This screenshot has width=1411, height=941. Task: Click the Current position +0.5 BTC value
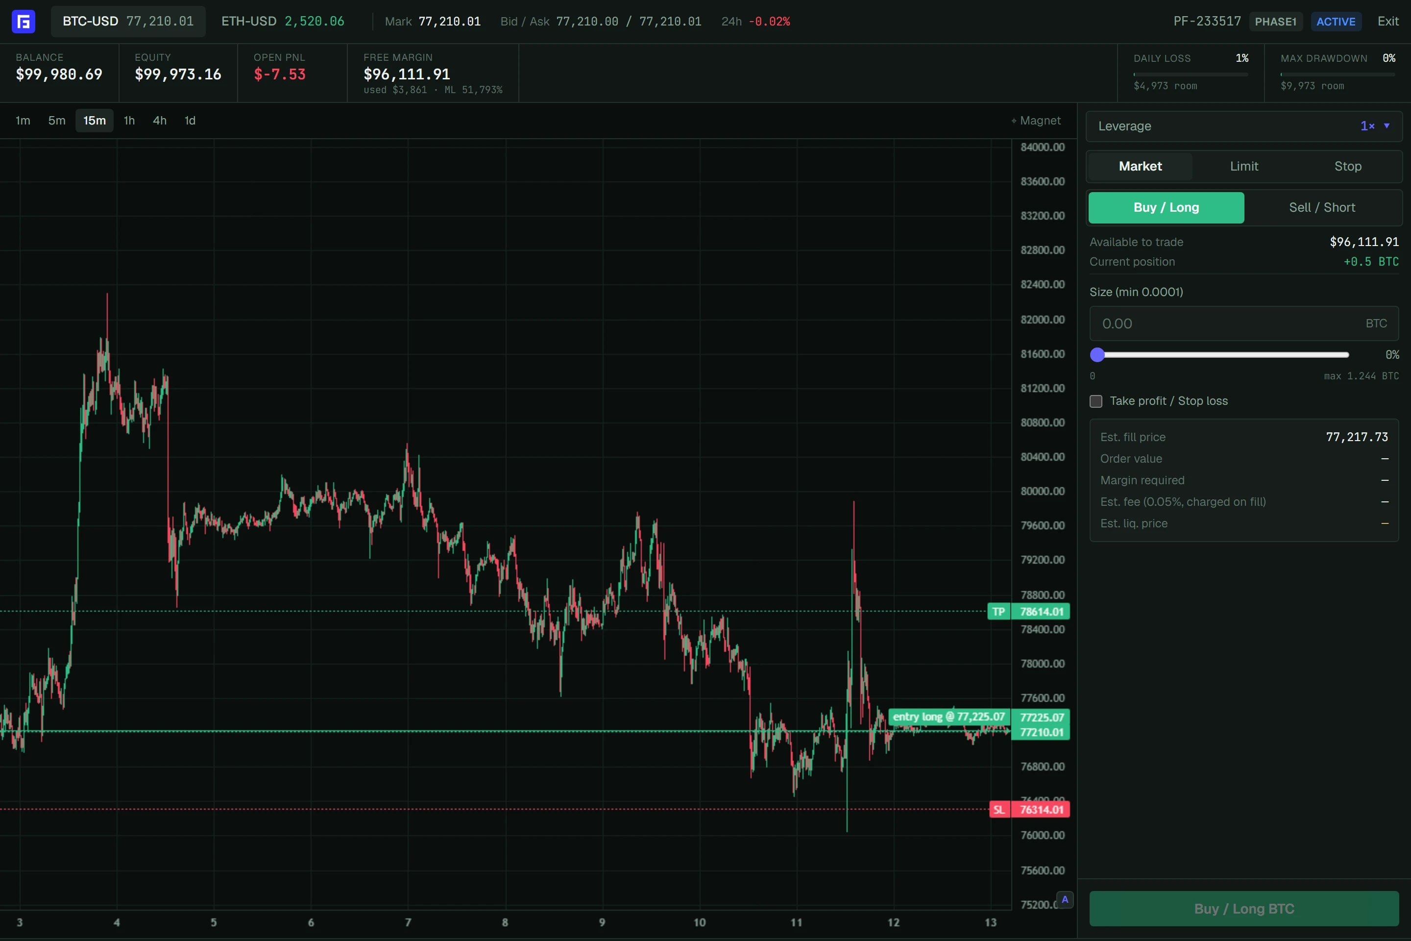[1371, 262]
